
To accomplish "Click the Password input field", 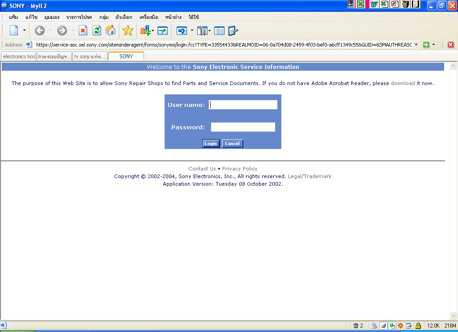I will tap(243, 127).
